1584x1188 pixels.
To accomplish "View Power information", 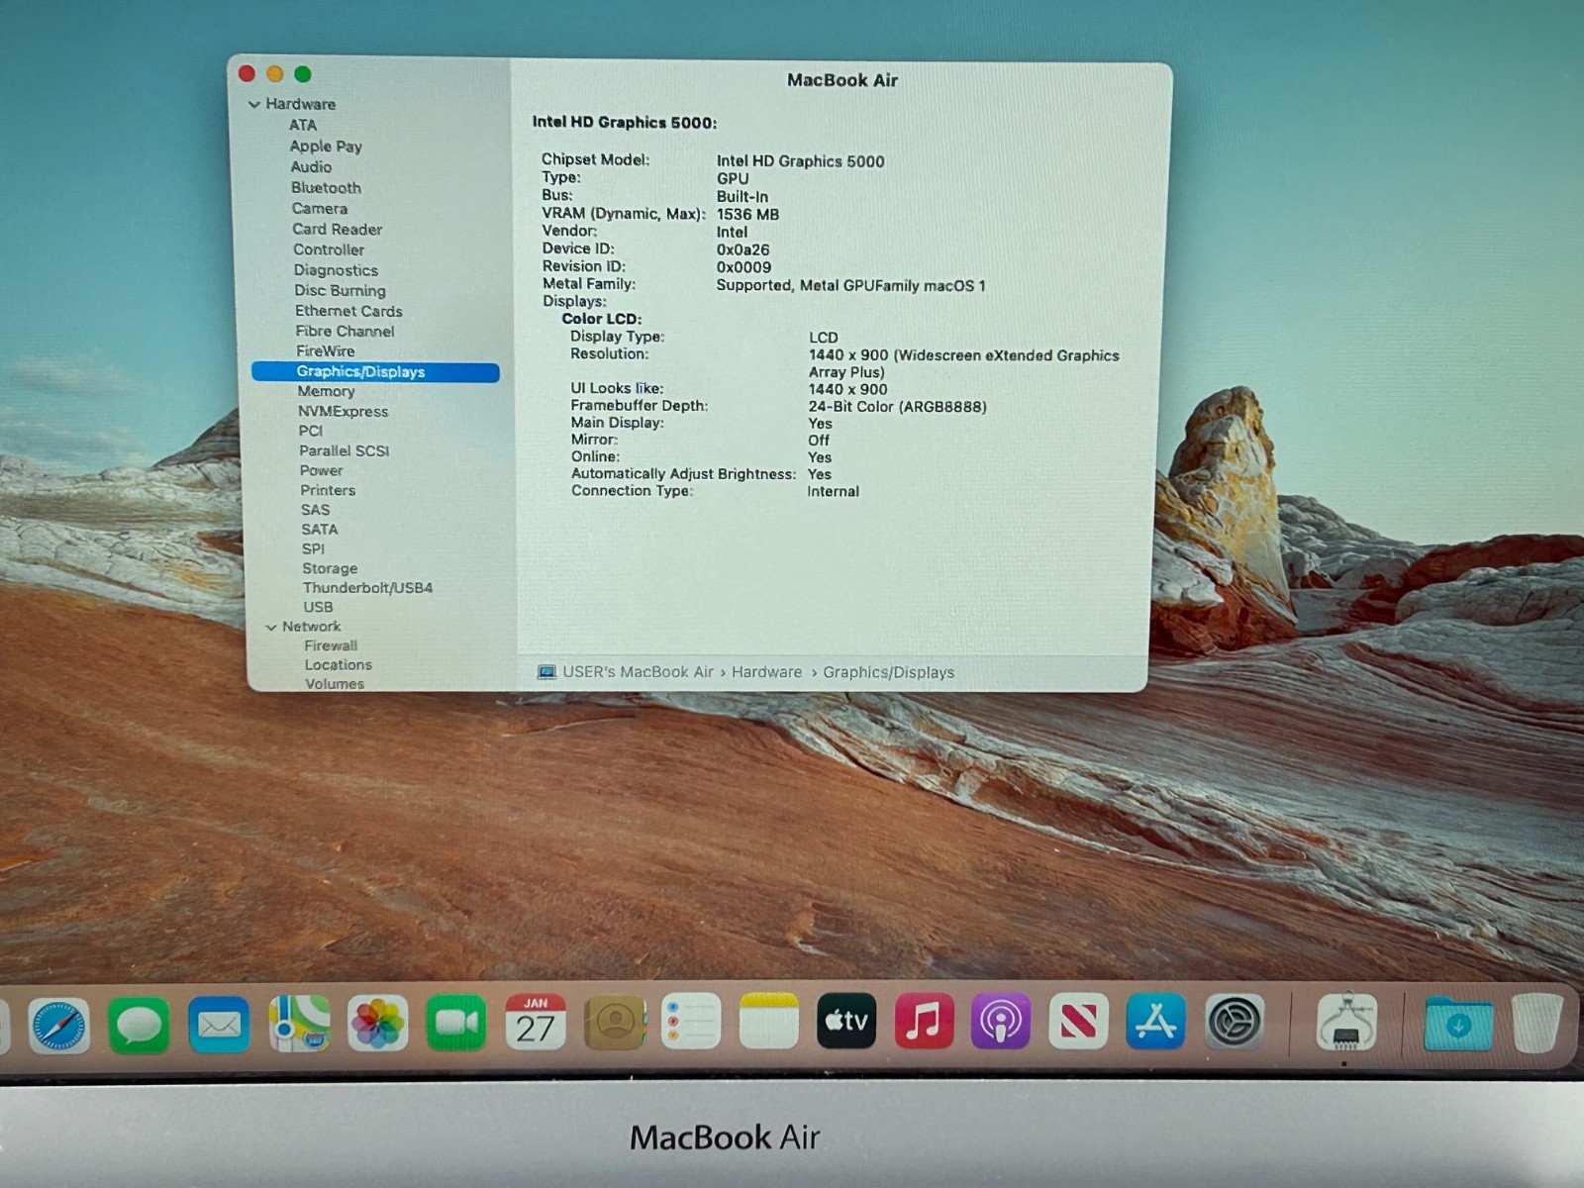I will pos(322,471).
